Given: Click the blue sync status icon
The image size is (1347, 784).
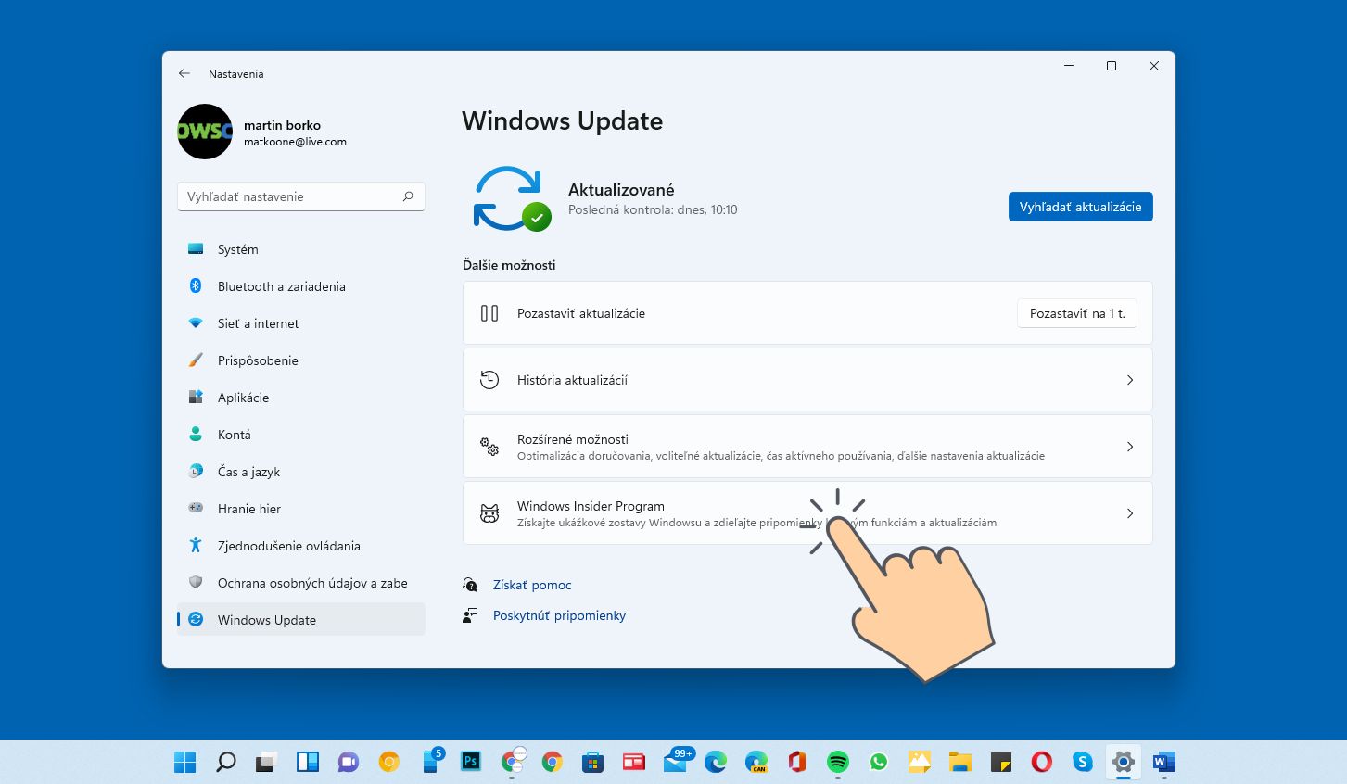Looking at the screenshot, I should pos(512,198).
